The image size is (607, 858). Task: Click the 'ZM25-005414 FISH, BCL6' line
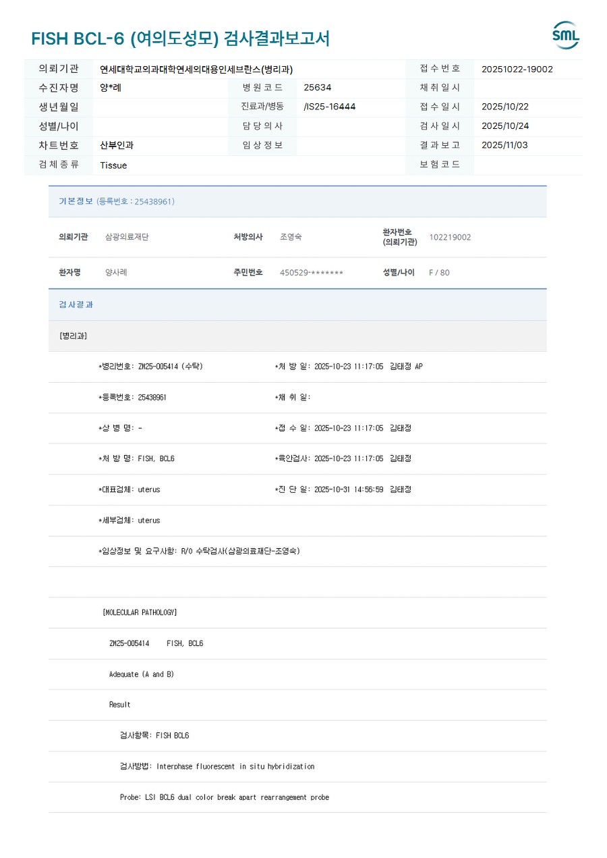pyautogui.click(x=156, y=643)
